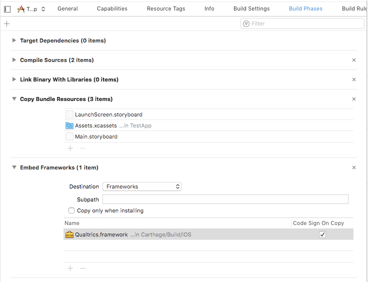The image size is (368, 282).
Task: Open the Build Rules tab
Action: point(354,8)
